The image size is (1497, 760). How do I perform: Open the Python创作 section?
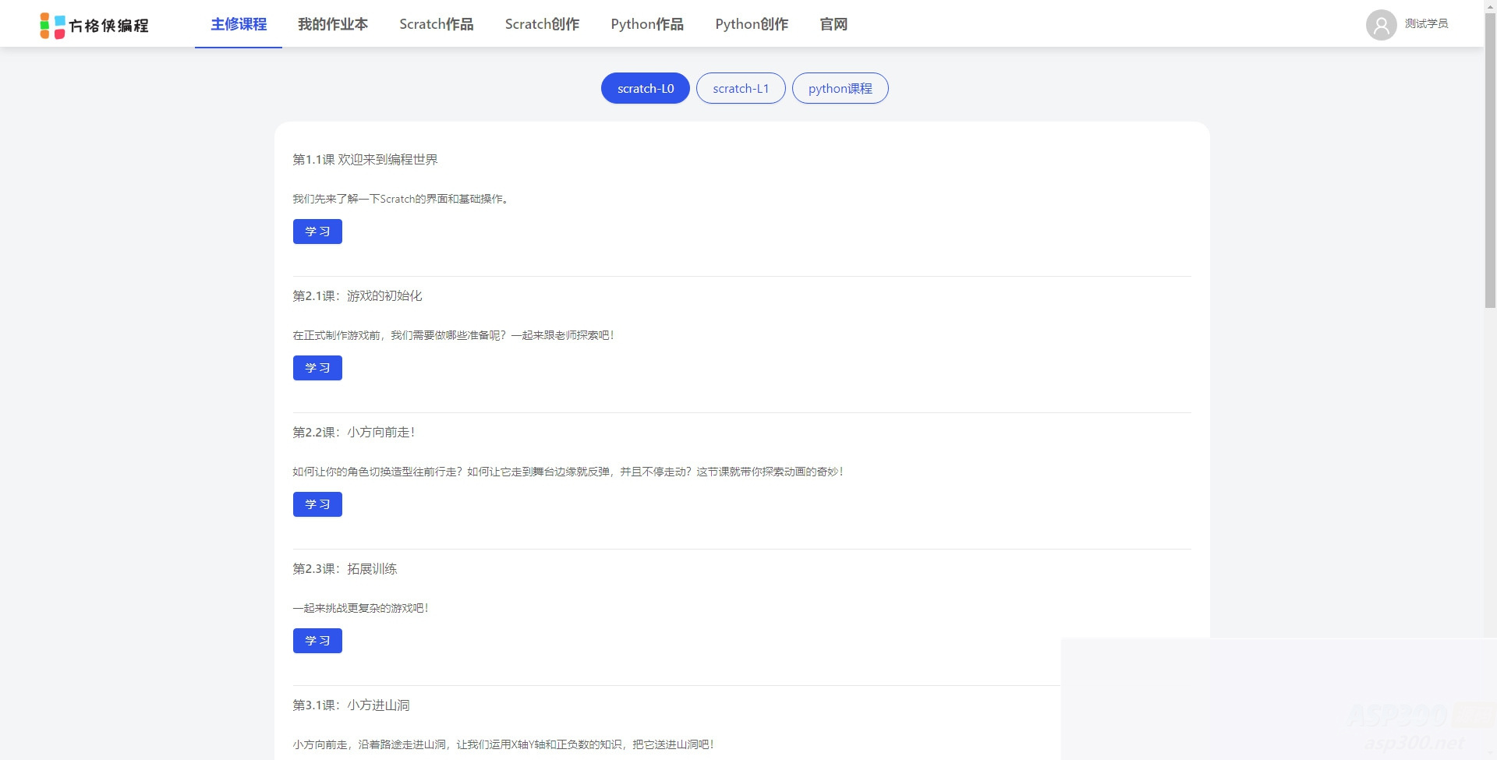pos(751,24)
